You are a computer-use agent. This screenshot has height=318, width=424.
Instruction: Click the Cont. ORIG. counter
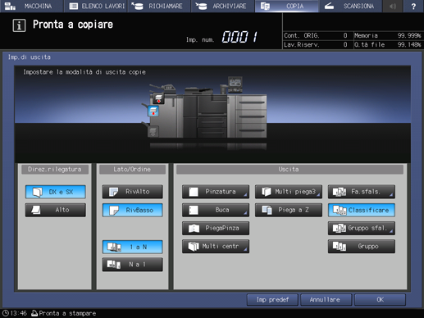pos(316,35)
